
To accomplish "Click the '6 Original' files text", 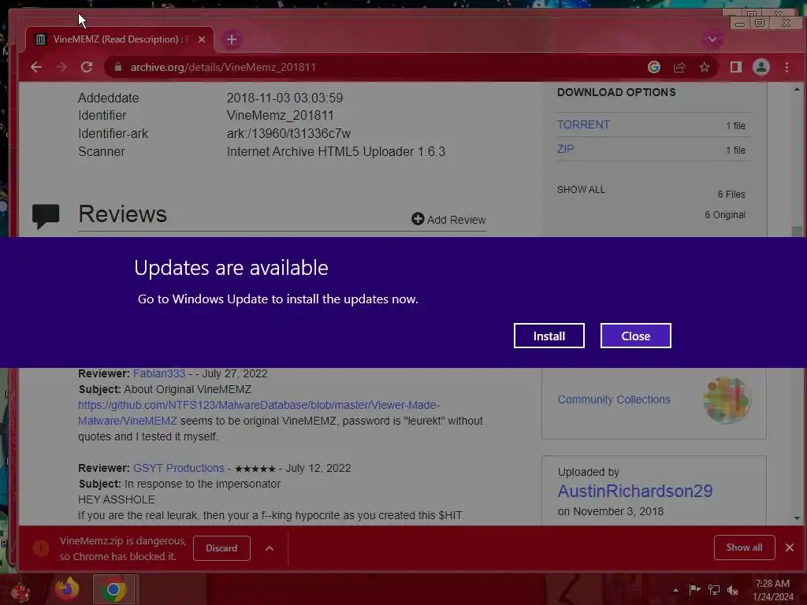I will click(725, 215).
